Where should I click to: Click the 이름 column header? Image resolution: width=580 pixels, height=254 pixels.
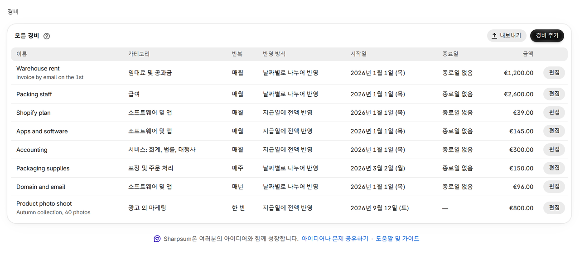[x=22, y=54]
